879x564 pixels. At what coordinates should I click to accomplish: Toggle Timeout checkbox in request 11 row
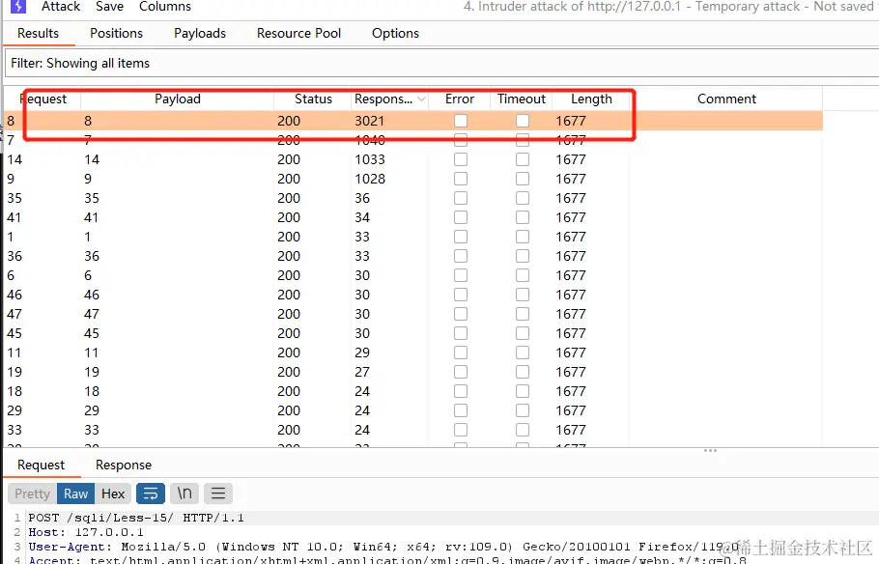(x=523, y=352)
